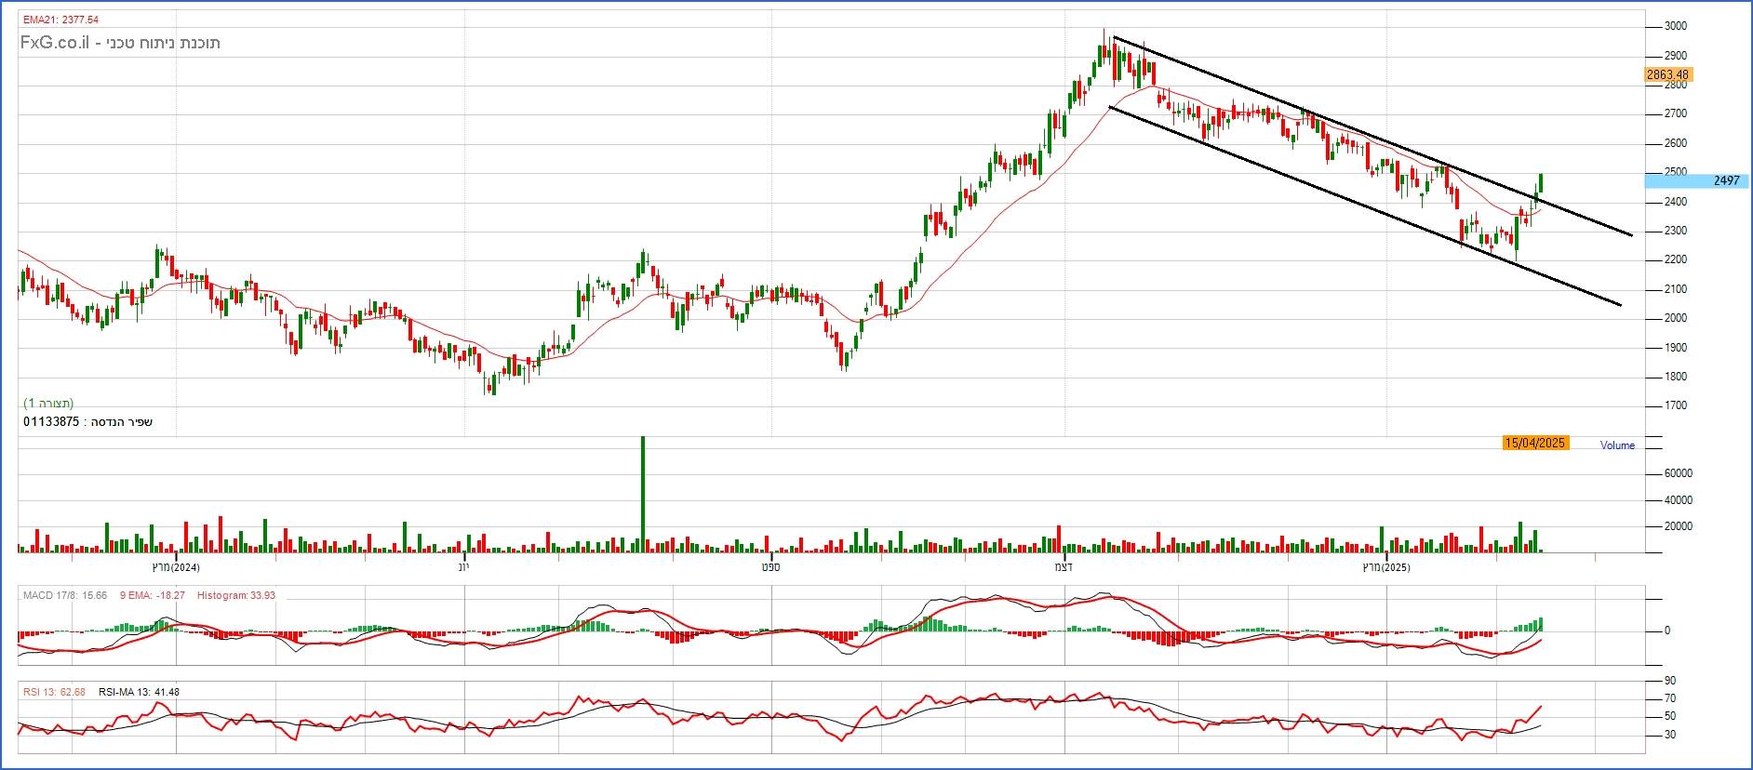
Task: Select the מרץ(2024) date axis label
Action: point(176,566)
